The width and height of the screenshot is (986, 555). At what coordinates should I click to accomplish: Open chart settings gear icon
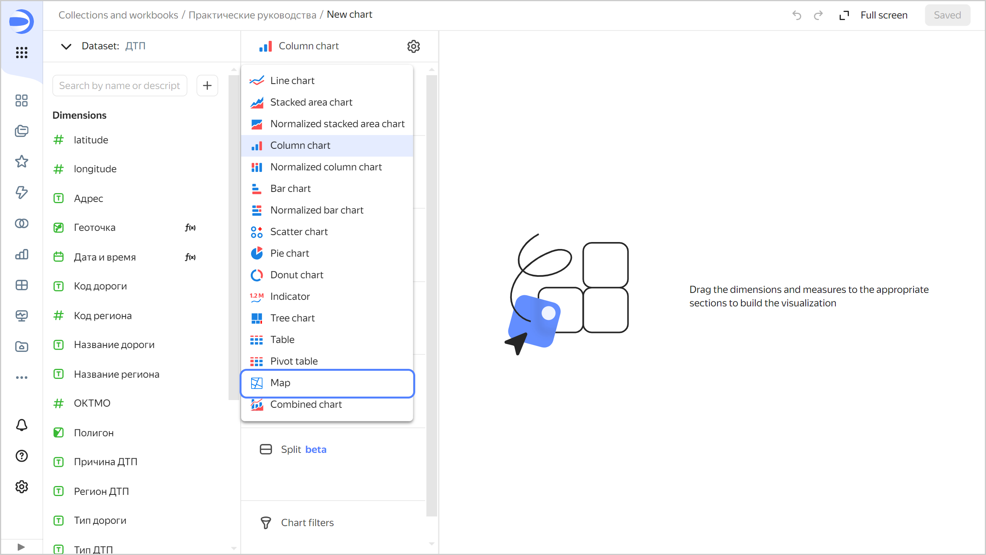(413, 46)
